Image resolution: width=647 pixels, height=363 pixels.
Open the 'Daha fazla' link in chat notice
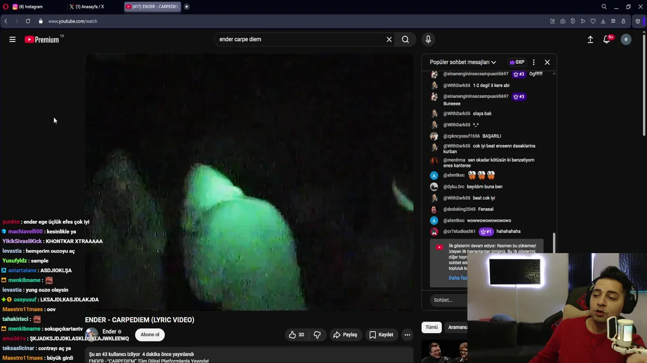click(457, 278)
